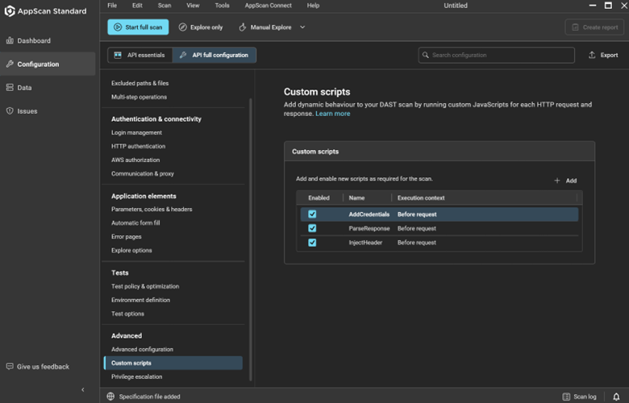Open the Edit menu

pyautogui.click(x=137, y=6)
